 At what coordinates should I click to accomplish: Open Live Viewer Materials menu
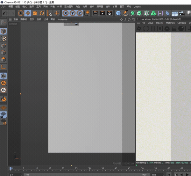pyautogui.click(x=170, y=23)
